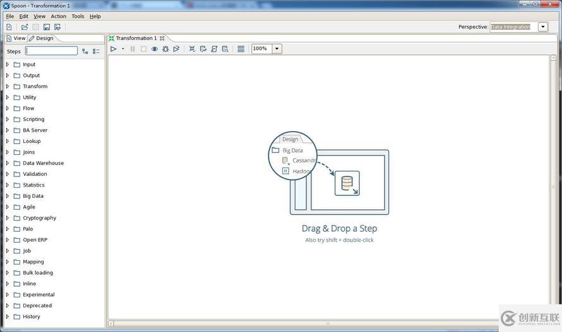
Task: Open the run options small arrow
Action: 123,49
